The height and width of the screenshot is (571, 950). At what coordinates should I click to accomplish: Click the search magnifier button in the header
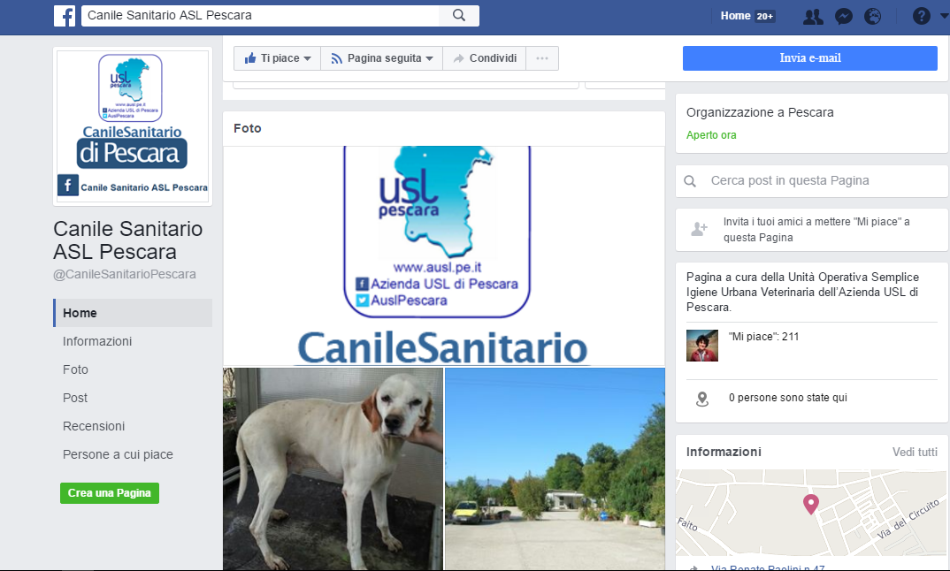tap(459, 16)
